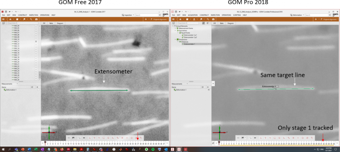Toggle Deformation 1 checkbox in GOM Correlate 2017
Image resolution: width=340 pixels, height=152 pixels.
38,90
